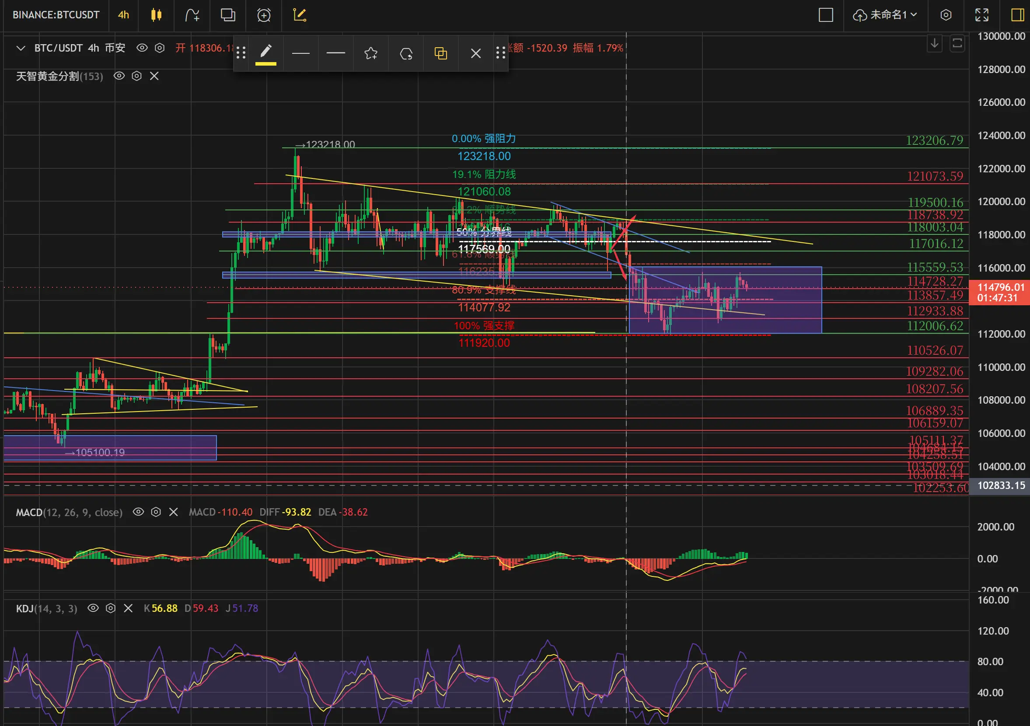Click the 121073.59 red level label

936,176
